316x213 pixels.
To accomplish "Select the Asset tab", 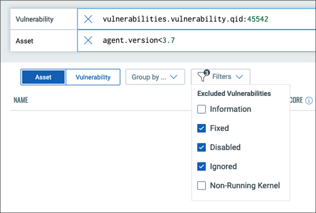I will pyautogui.click(x=43, y=77).
